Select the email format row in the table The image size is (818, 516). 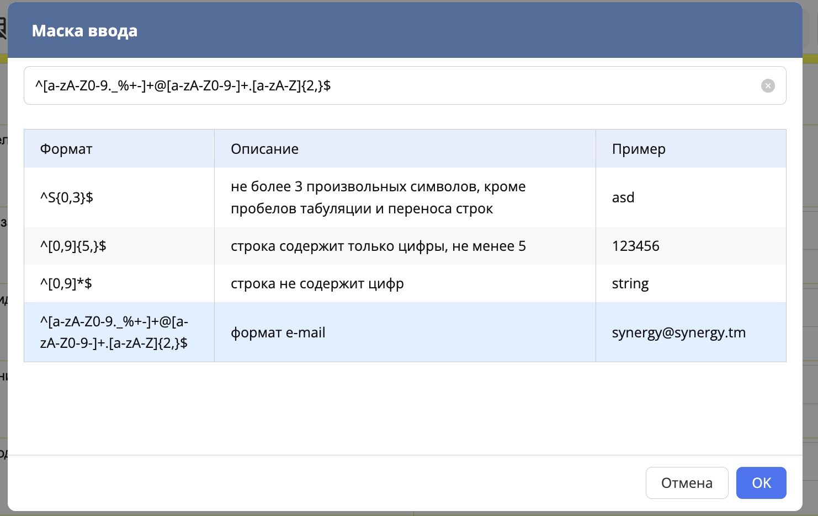point(386,332)
